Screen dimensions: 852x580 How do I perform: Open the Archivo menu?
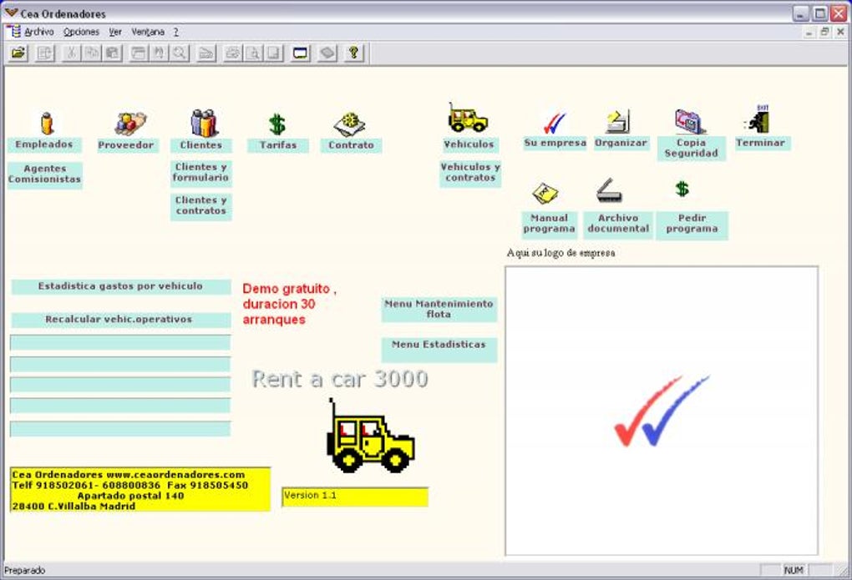[40, 31]
